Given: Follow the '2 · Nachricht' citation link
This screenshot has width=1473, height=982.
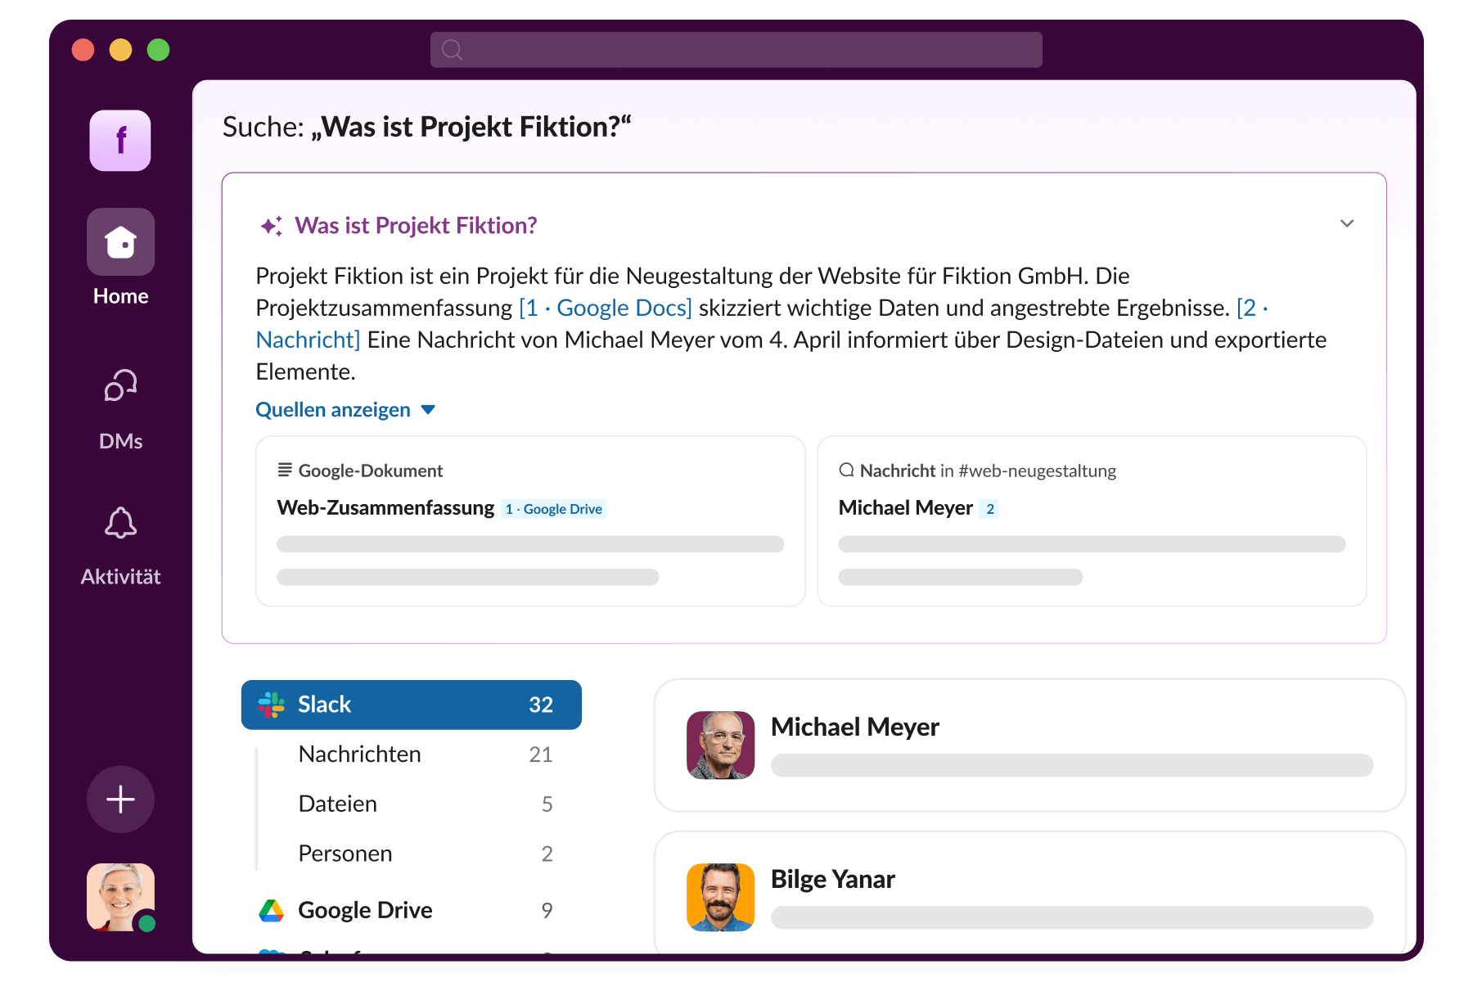Looking at the screenshot, I should tap(308, 340).
